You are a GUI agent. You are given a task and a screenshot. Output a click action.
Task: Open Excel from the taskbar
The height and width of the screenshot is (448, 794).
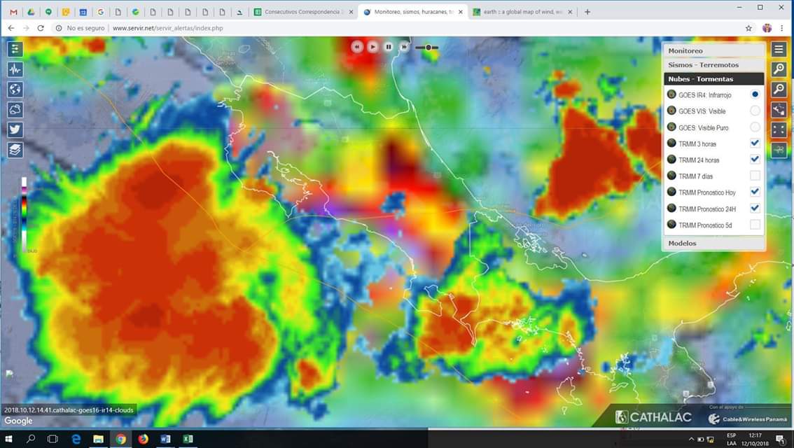188,439
